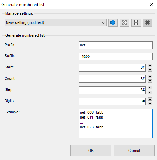Increase the Step value with up arrow
This screenshot has width=157, height=160.
click(x=150, y=88)
